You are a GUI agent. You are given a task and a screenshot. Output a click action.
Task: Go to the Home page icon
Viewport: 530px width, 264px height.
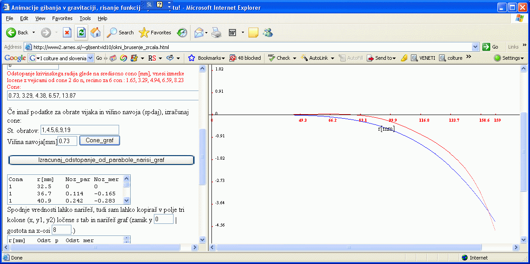coord(95,33)
